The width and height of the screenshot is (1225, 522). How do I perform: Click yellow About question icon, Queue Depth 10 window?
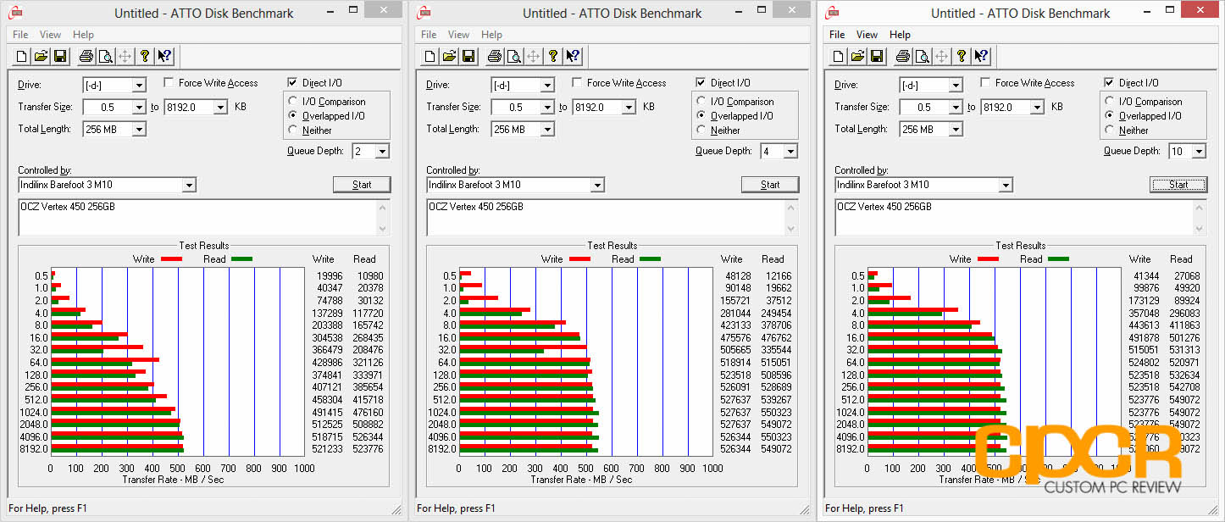point(962,56)
